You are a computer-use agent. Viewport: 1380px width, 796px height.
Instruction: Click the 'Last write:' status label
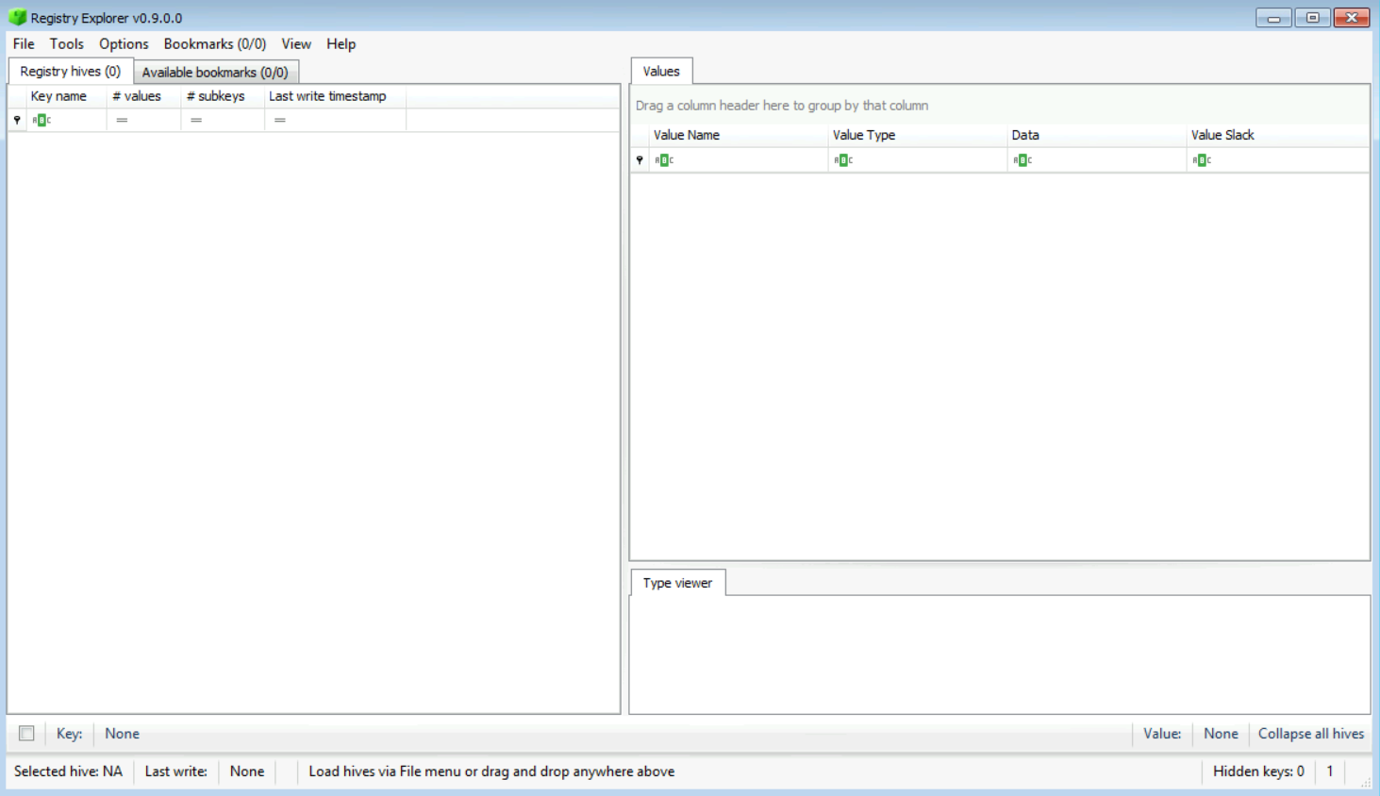coord(176,771)
